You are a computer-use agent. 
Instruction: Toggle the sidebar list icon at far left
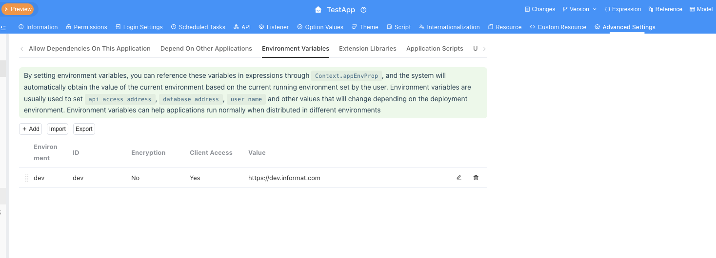point(3,27)
